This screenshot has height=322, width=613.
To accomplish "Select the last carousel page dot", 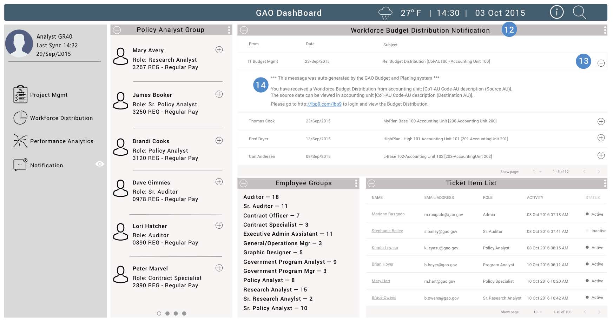I will click(184, 314).
